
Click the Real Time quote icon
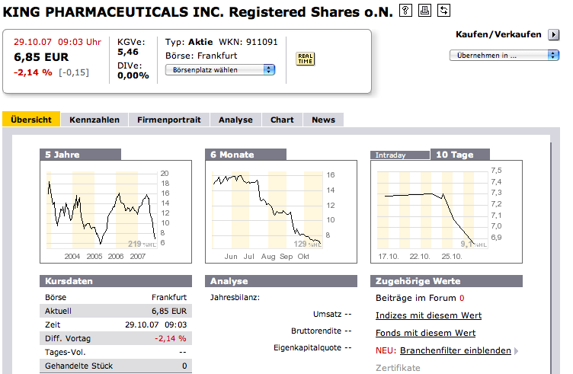click(x=305, y=59)
